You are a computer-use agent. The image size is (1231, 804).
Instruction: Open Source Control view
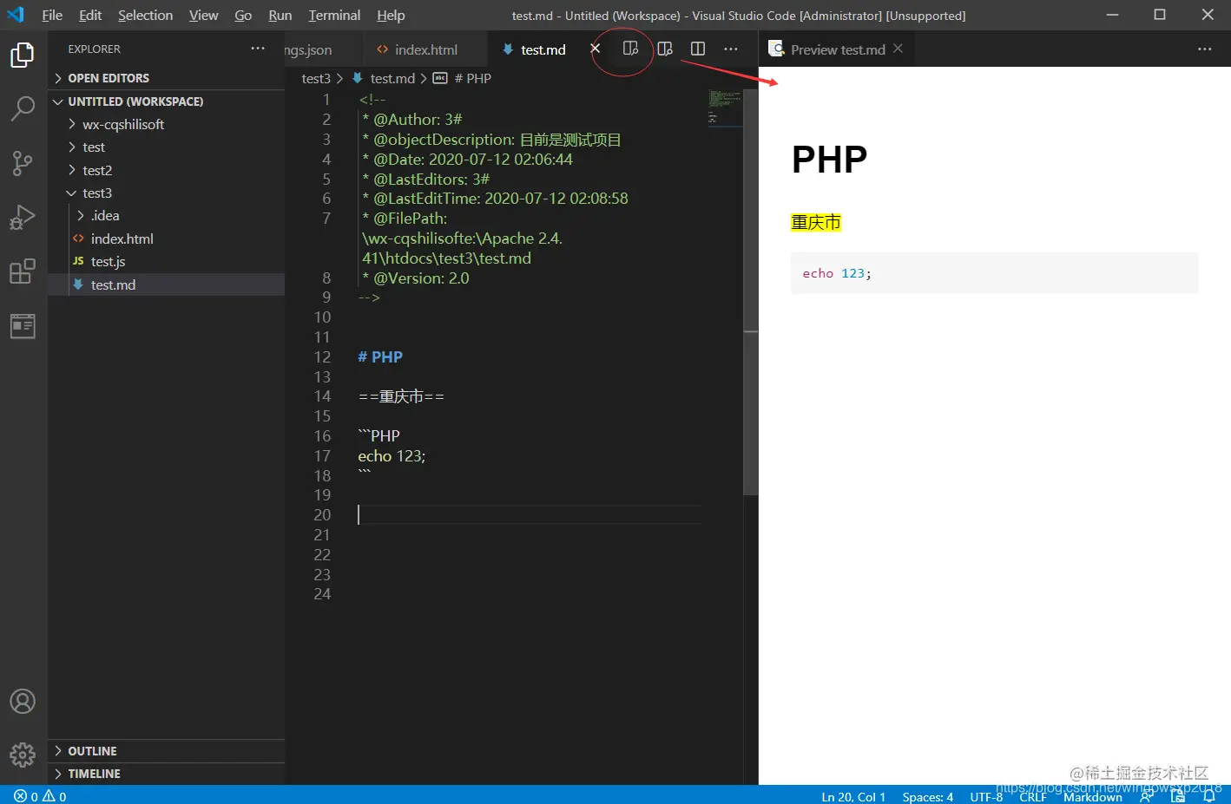point(23,162)
